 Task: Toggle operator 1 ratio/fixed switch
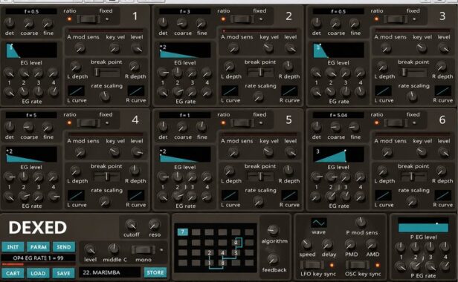(x=88, y=19)
